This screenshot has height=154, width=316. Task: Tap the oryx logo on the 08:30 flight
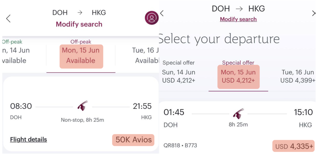82,106
